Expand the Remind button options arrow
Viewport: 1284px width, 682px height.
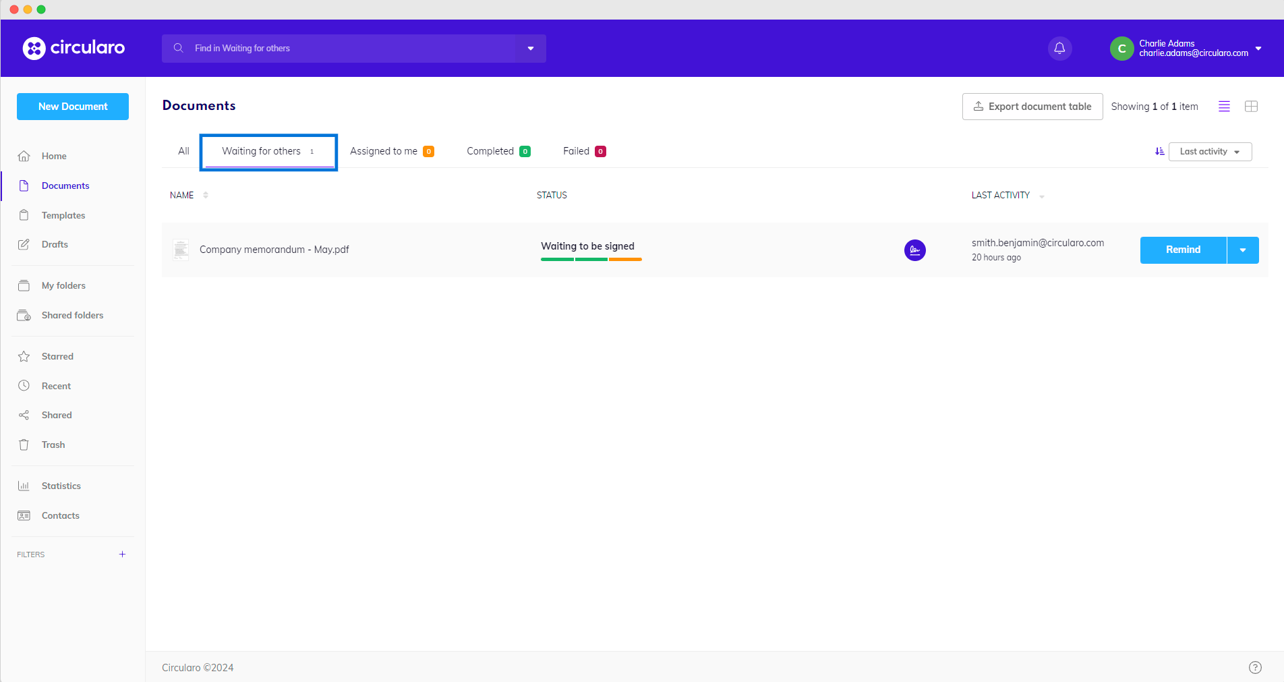pyautogui.click(x=1242, y=250)
